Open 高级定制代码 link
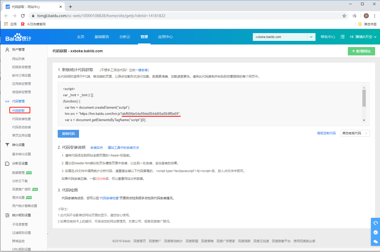Screen dimensions: 380x252 point(326,133)
